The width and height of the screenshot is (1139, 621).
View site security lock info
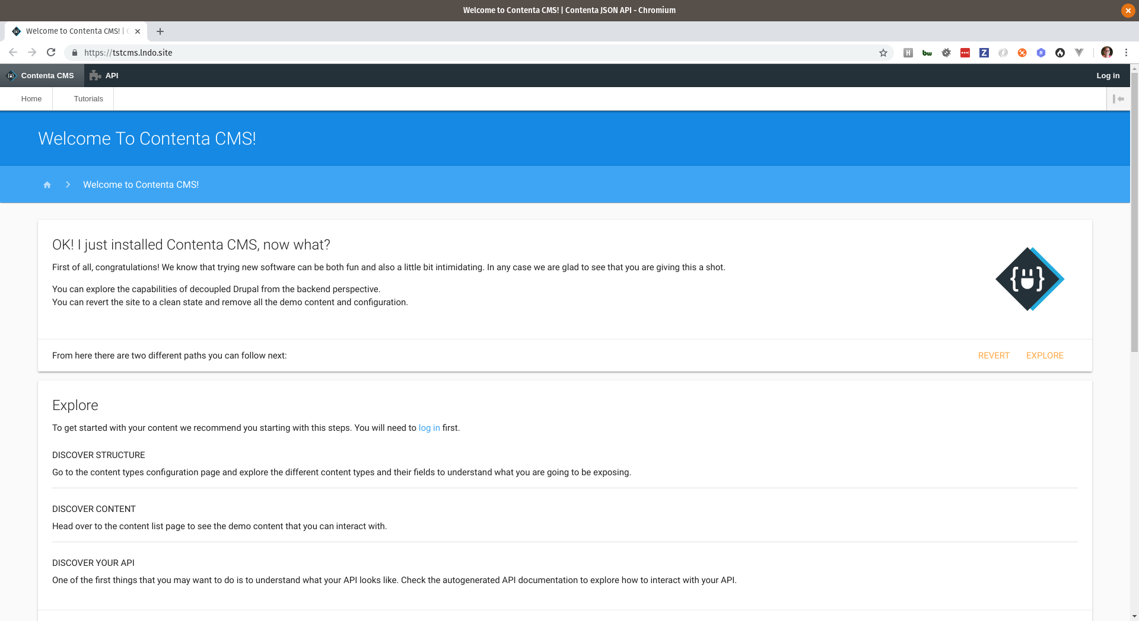pyautogui.click(x=75, y=53)
